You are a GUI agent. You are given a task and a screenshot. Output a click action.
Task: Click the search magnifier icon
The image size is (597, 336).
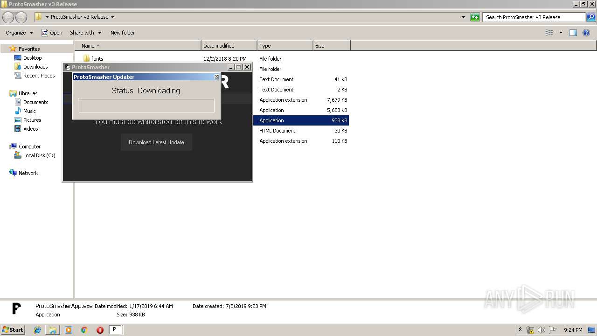591,17
